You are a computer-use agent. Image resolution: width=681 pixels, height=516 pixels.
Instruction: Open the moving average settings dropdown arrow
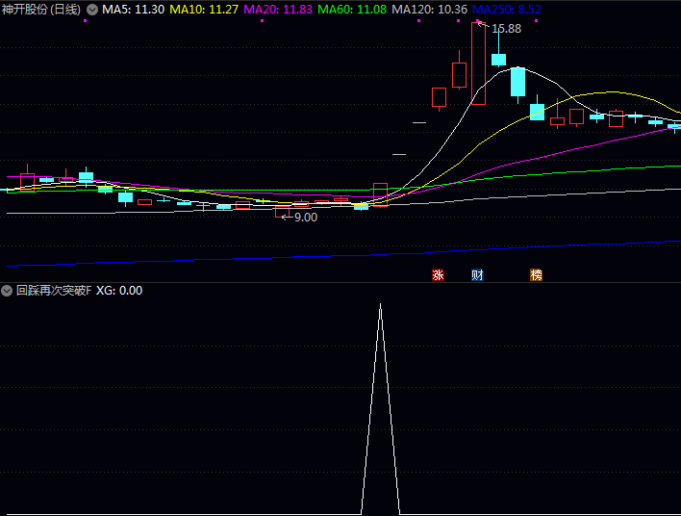point(92,10)
